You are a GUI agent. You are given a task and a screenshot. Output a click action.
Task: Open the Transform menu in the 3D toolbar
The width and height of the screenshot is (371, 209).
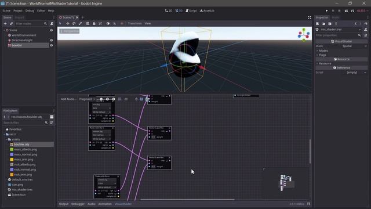coord(134,23)
